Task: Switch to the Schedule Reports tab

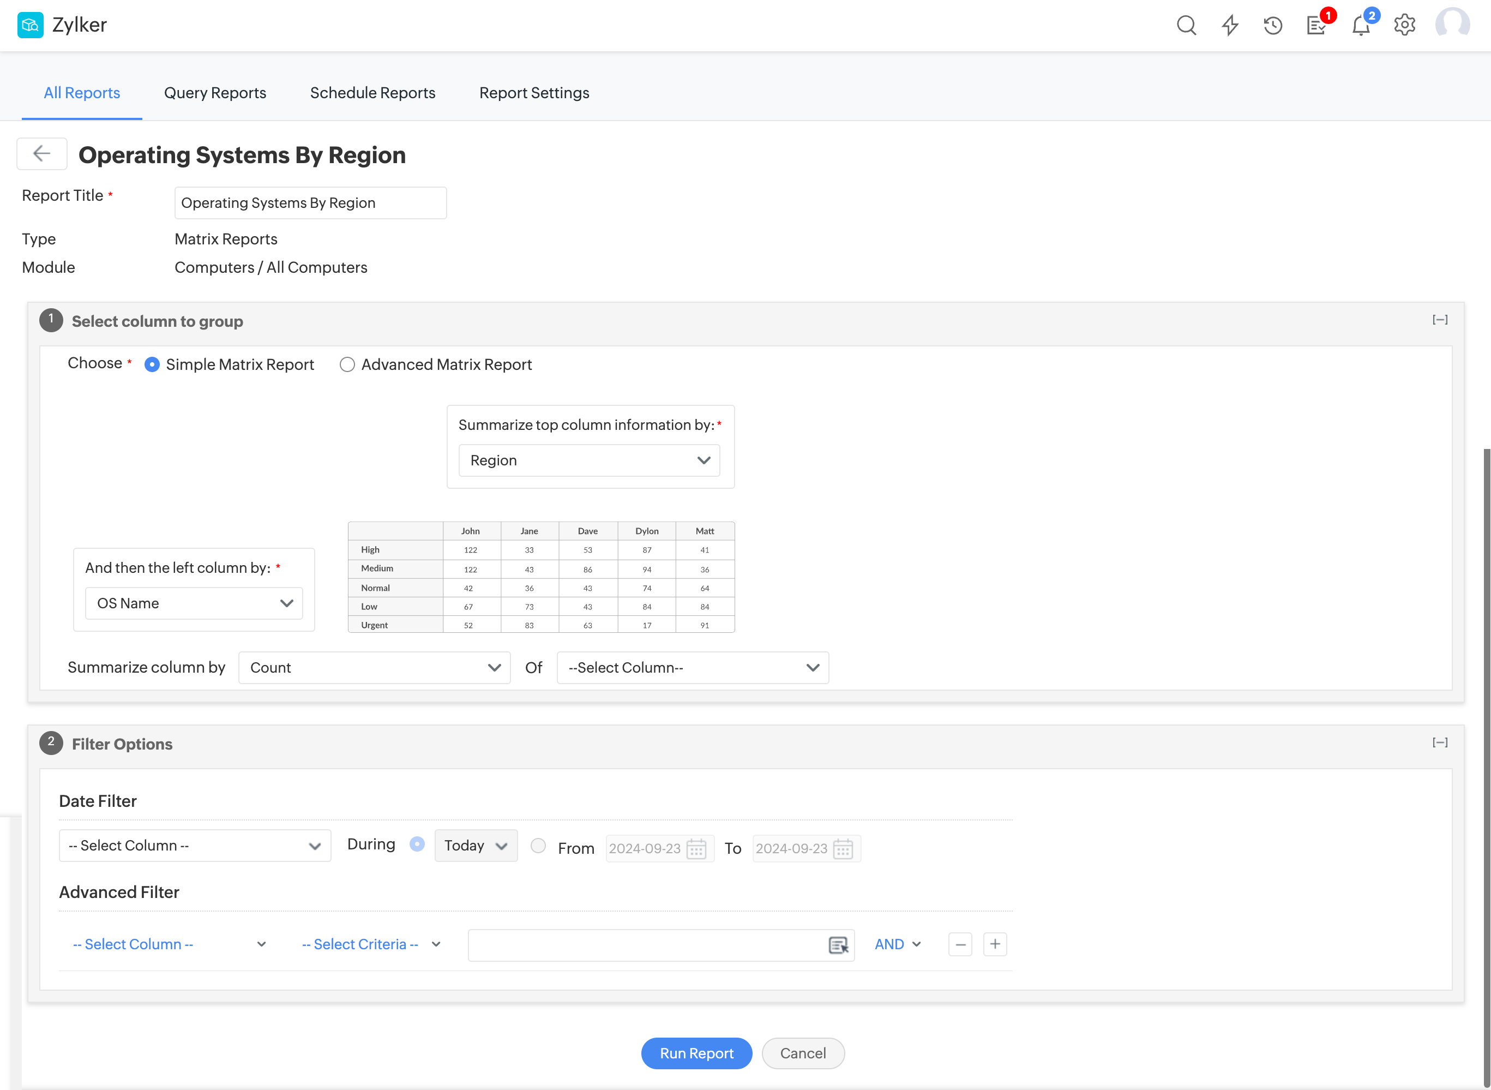Action: click(x=372, y=93)
